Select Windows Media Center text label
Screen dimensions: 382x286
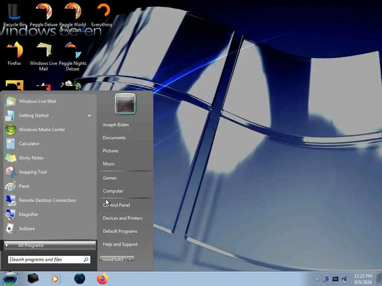42,130
